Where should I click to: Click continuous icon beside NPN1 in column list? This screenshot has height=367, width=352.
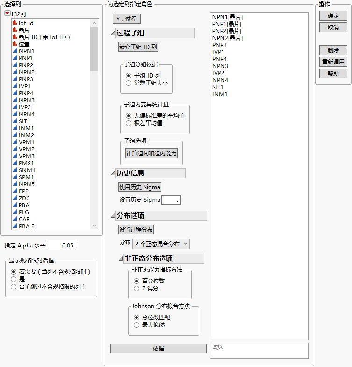click(15, 51)
